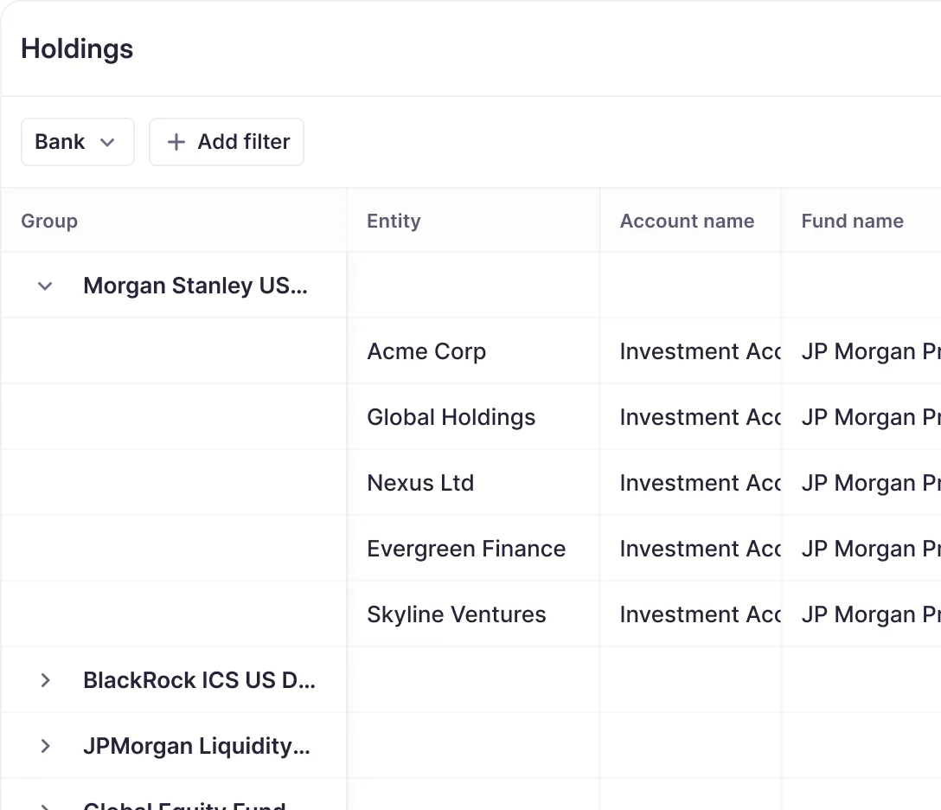Click the plus icon in Add filter
Image resolution: width=941 pixels, height=810 pixels.
coord(176,142)
